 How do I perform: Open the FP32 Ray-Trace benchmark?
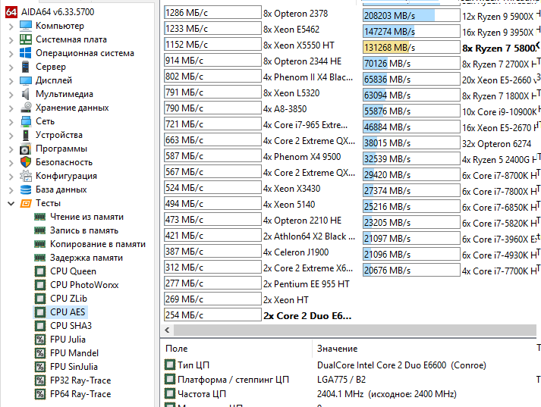[80, 380]
